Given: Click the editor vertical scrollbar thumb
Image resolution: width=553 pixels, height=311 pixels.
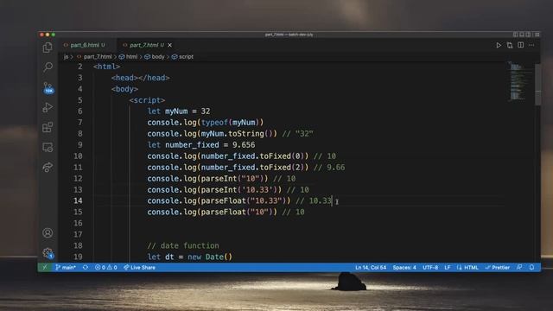Looking at the screenshot, I should [x=537, y=85].
